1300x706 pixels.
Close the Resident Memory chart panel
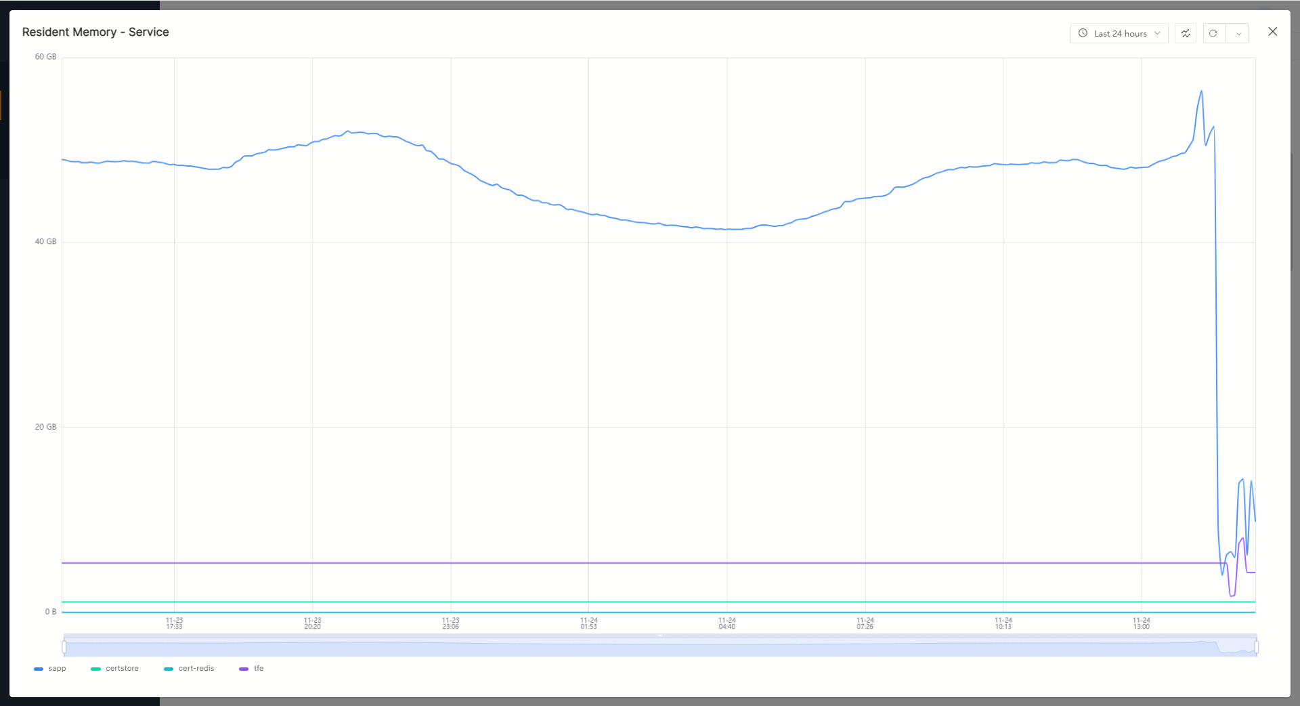[1272, 32]
